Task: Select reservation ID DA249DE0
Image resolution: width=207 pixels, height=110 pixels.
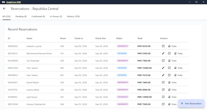Action: coord(13,61)
